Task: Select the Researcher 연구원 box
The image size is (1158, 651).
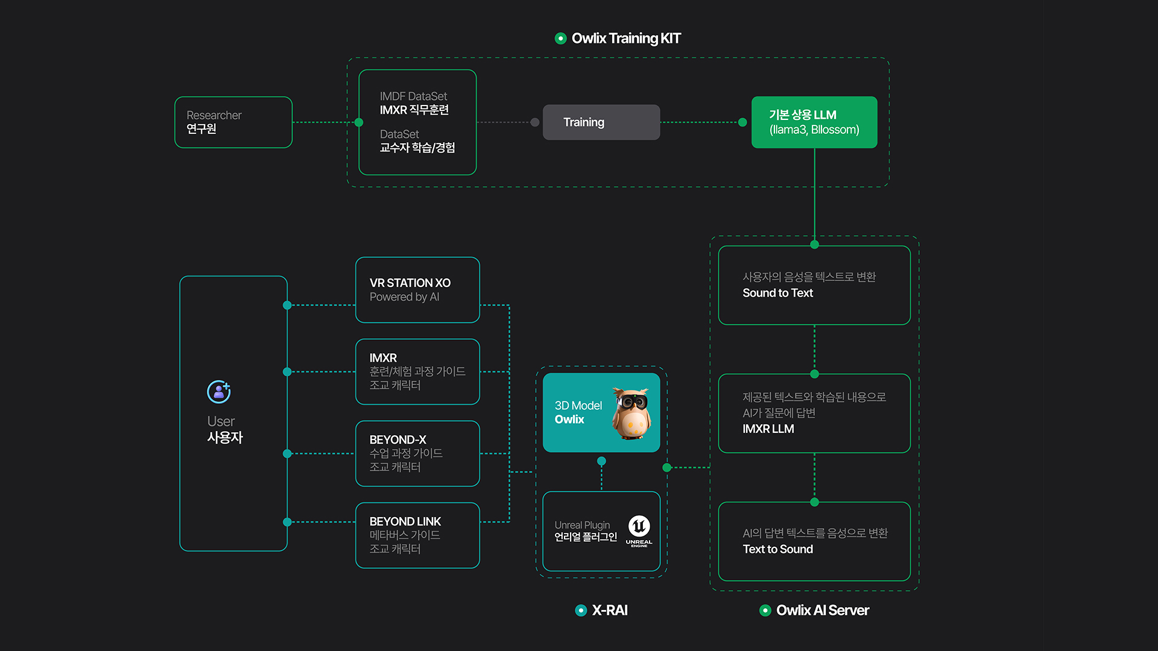Action: coord(233,122)
